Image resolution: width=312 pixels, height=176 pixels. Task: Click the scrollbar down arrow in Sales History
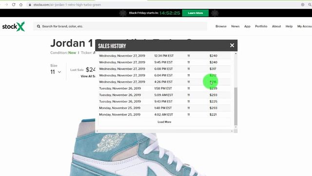(236, 127)
